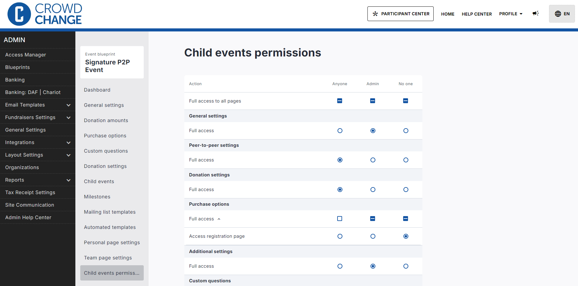Click the CrowdChange logo
The height and width of the screenshot is (286, 578).
45,14
